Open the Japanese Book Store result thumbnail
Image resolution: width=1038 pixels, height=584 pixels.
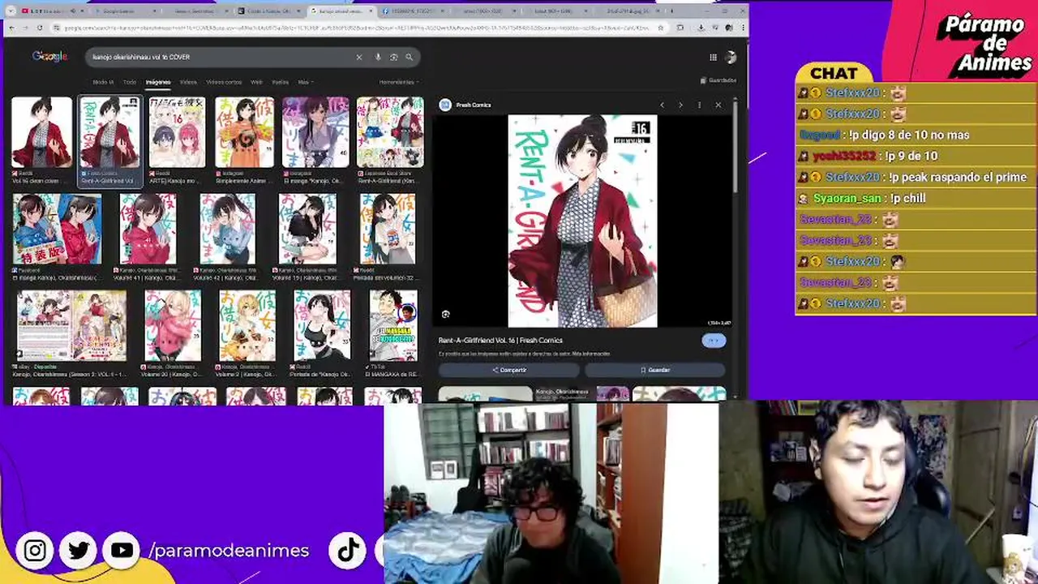tap(390, 132)
